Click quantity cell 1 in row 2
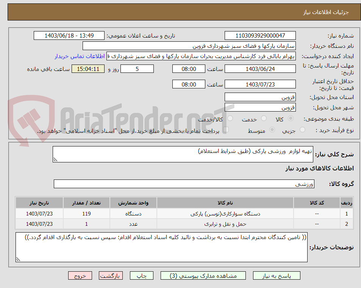Screen dimensions: 361x288 coord(86,224)
